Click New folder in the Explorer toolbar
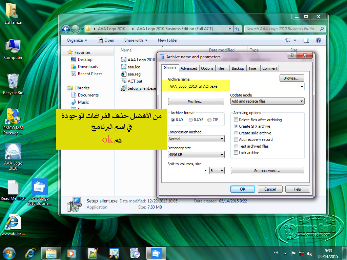Screen dimensions: 347x260 point(168,40)
